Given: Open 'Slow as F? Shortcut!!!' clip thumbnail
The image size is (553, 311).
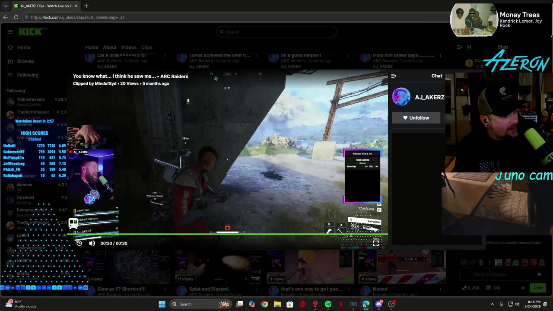Looking at the screenshot, I should [126, 267].
